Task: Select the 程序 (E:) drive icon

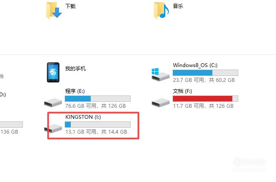Action: pos(53,102)
